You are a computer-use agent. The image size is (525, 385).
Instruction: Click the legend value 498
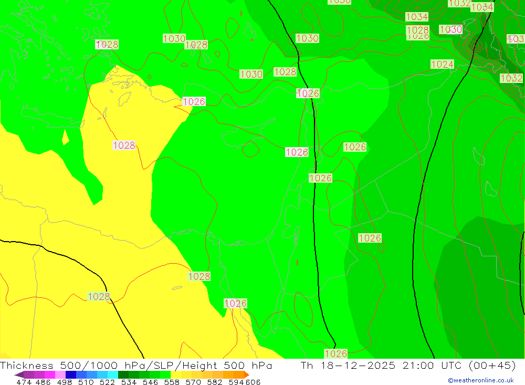pyautogui.click(x=65, y=382)
